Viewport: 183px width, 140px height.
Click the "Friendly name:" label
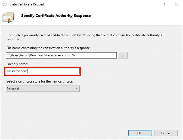pyautogui.click(x=16, y=64)
